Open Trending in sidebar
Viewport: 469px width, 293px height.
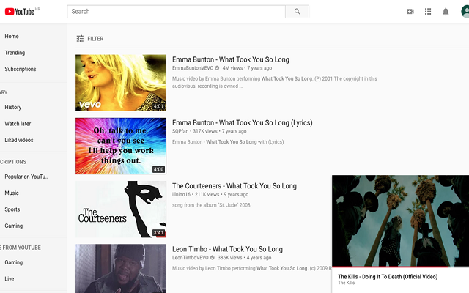[15, 53]
